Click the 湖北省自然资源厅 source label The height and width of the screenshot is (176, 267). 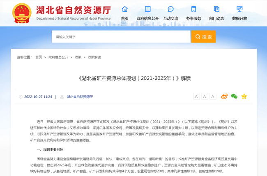[80, 97]
